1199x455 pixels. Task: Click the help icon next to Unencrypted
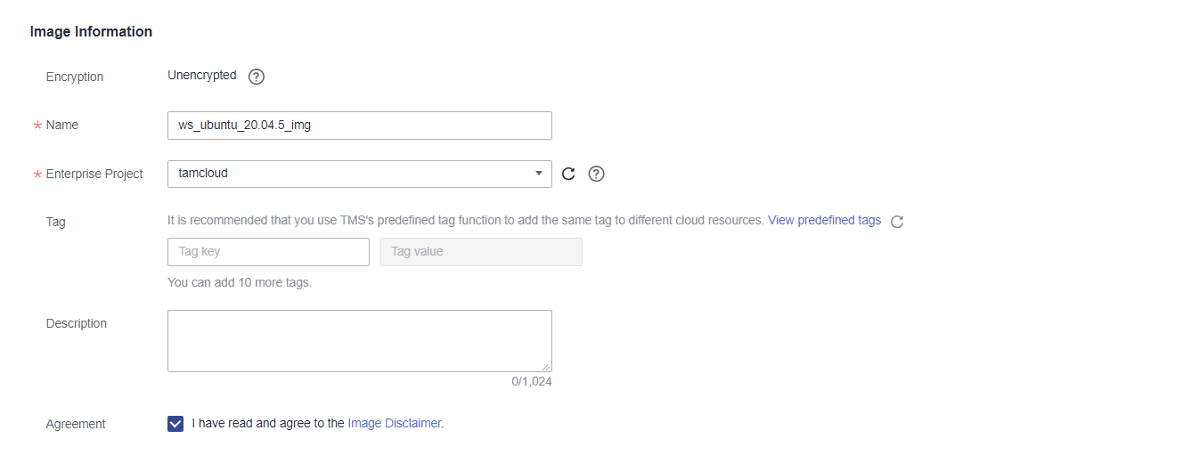(x=257, y=77)
